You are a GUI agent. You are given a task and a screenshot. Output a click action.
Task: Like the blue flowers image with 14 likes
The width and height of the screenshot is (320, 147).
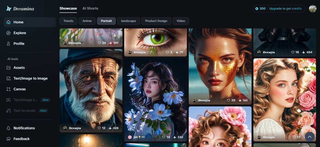tap(164, 137)
